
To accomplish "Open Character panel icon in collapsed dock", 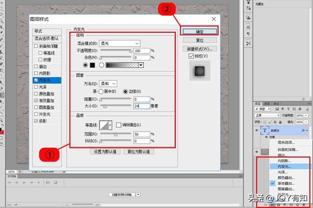I will tap(248, 27).
